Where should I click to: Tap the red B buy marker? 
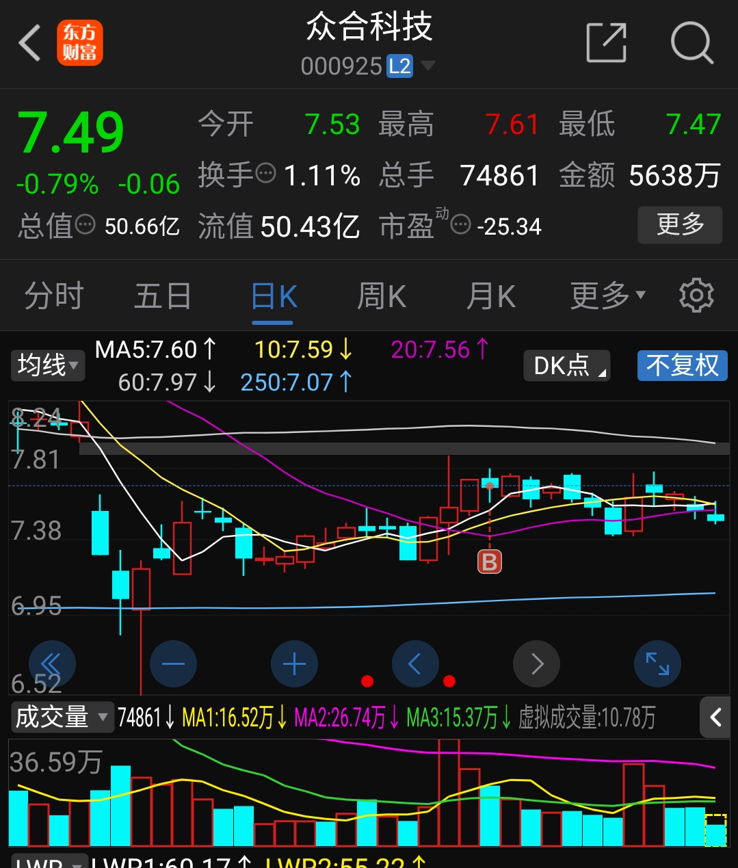tap(490, 562)
